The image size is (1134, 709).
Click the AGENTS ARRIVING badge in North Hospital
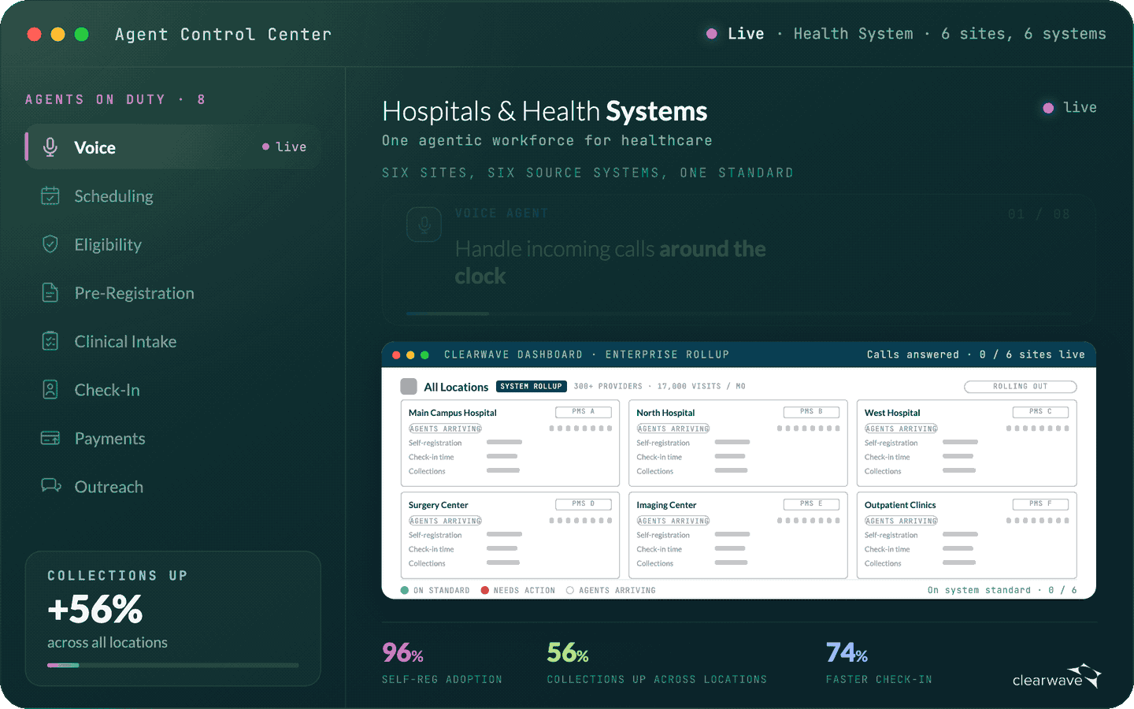pos(673,429)
